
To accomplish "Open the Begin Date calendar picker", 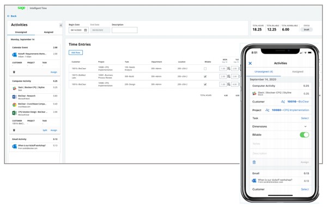I will click(x=86, y=30).
